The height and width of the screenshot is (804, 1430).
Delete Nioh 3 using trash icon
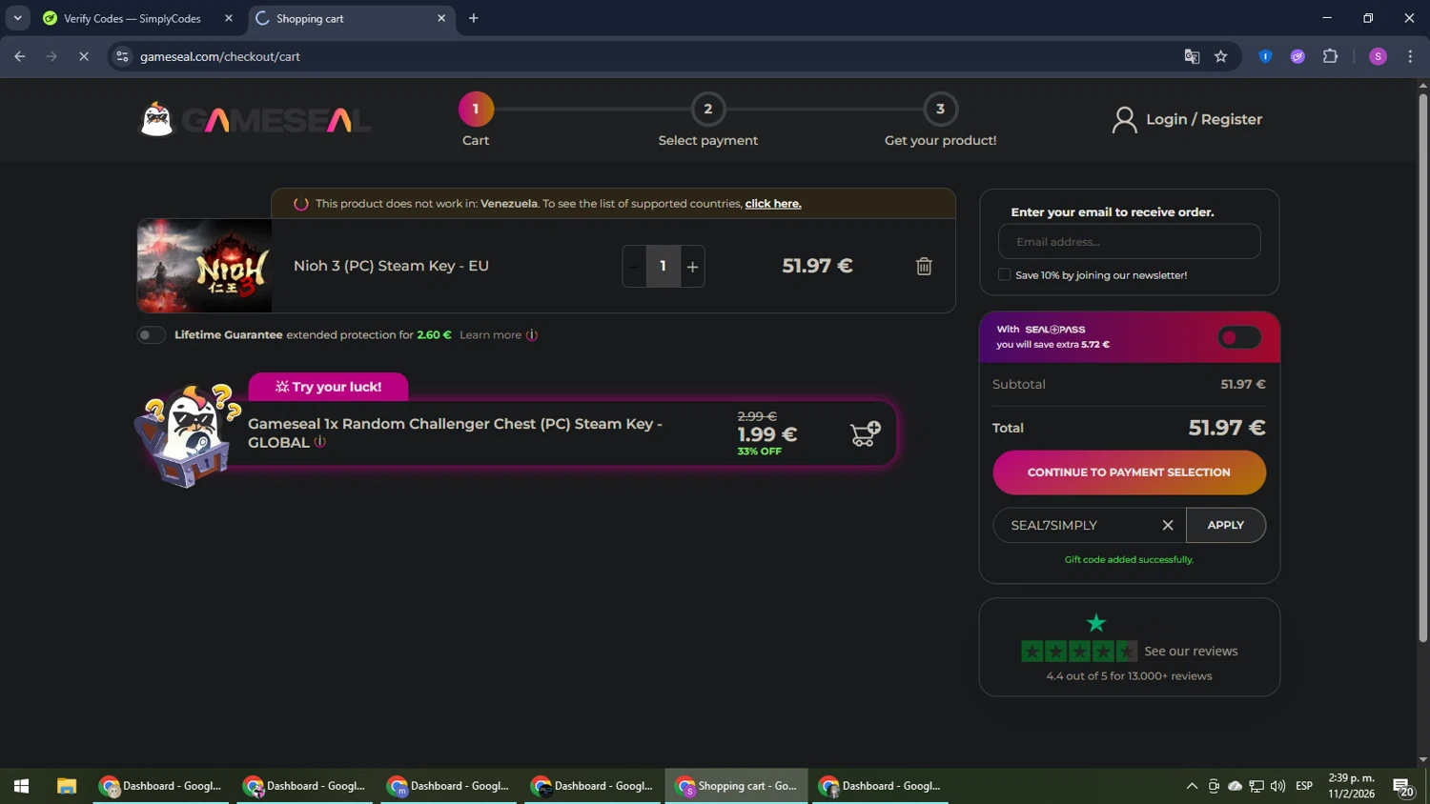(x=924, y=266)
